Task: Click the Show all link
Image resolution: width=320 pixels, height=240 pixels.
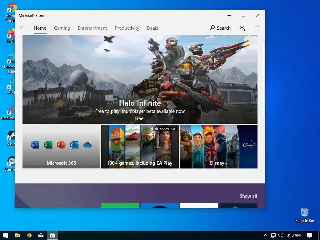Action: point(248,196)
